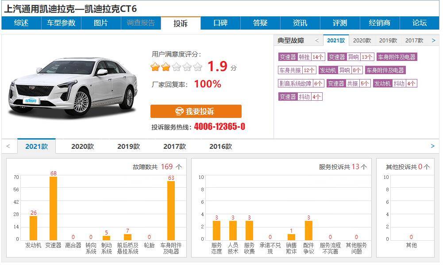This screenshot has height=265, width=443.
Task: Select 2020款 in the 典型故障 panel
Action: [x=362, y=41]
